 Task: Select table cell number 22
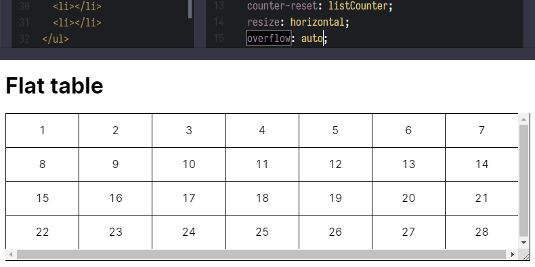coord(42,232)
